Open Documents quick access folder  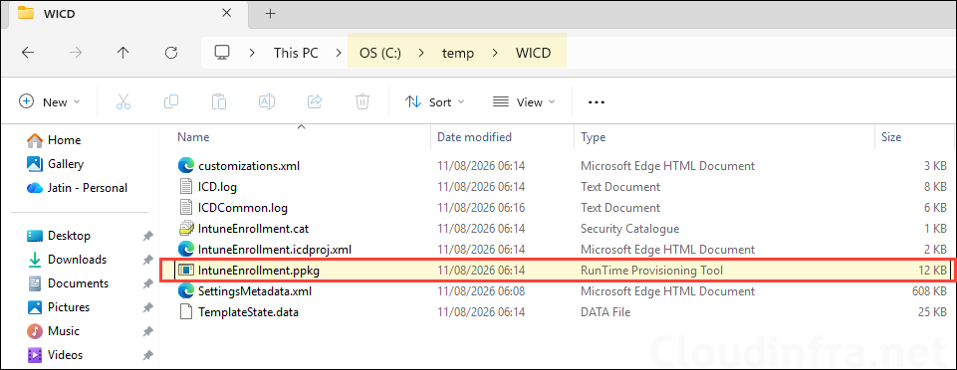[78, 283]
